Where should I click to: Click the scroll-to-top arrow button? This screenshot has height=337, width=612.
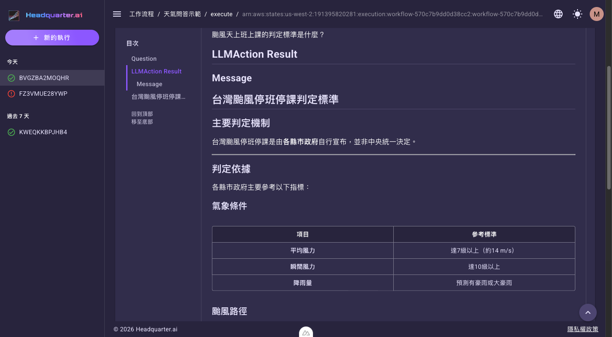[x=588, y=313]
